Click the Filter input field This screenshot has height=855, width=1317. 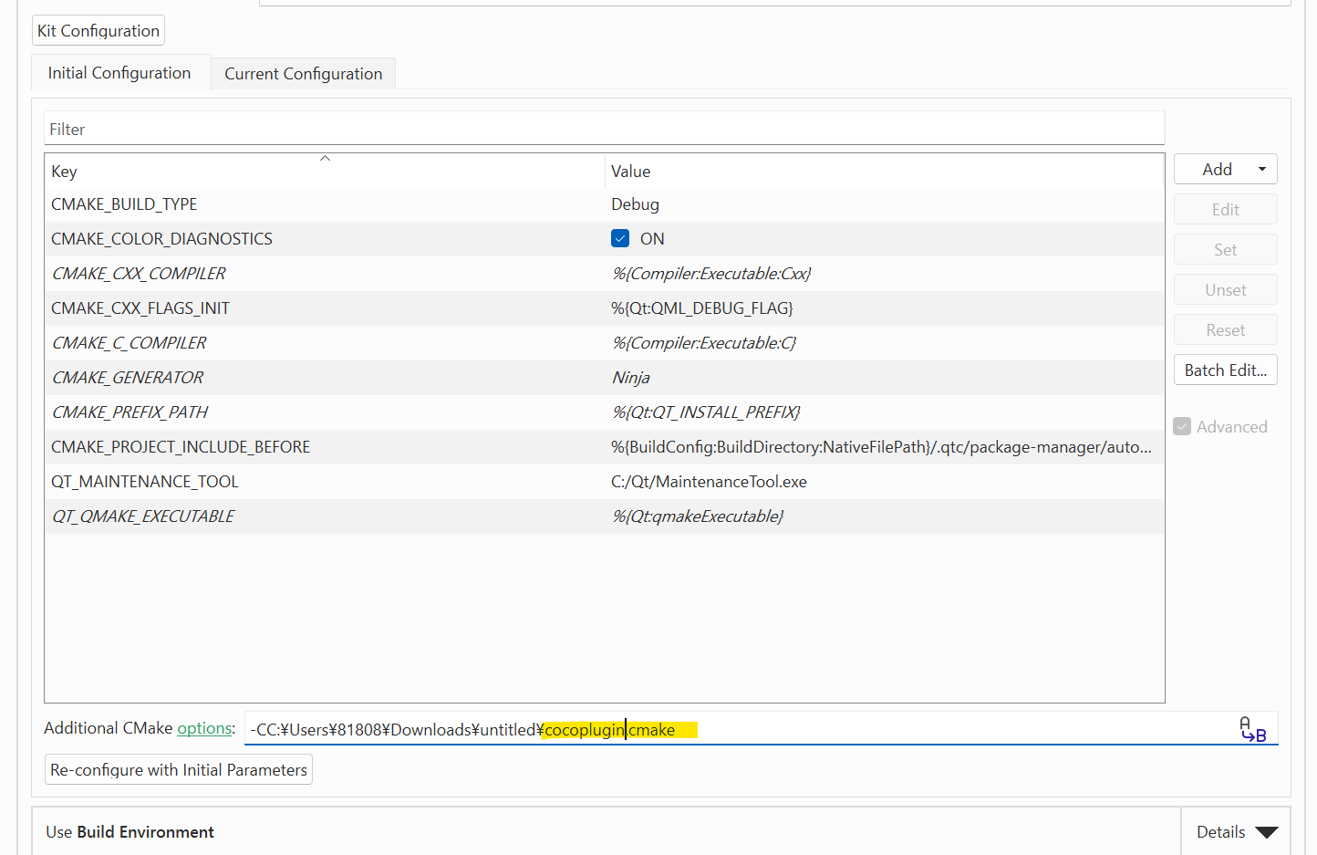604,130
